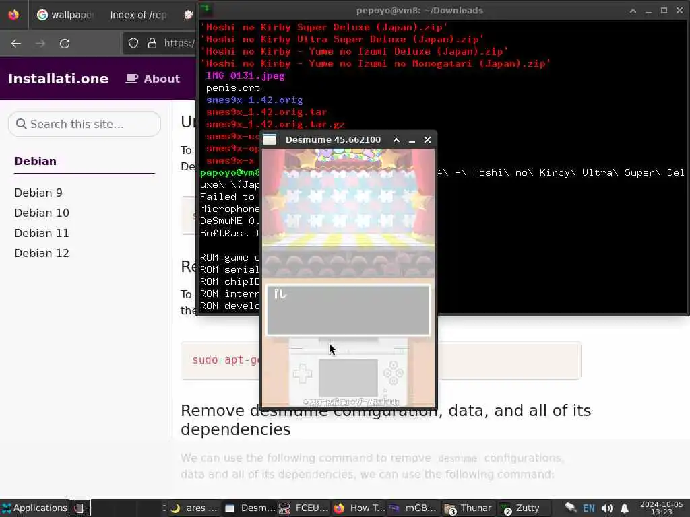Select the 'sudo apt-g' command code text
The image size is (690, 517).
click(x=225, y=359)
